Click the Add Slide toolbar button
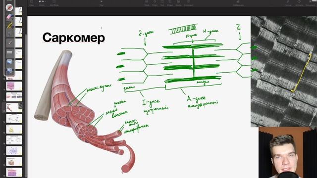The image size is (317, 178). [54, 3]
